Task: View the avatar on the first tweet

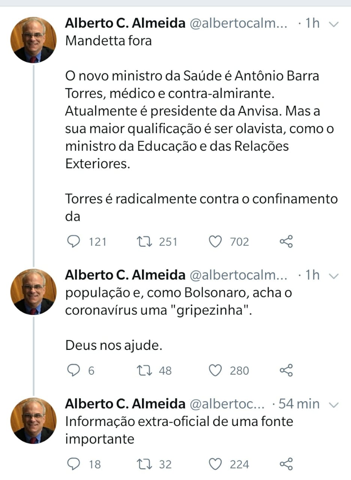Action: pyautogui.click(x=33, y=40)
